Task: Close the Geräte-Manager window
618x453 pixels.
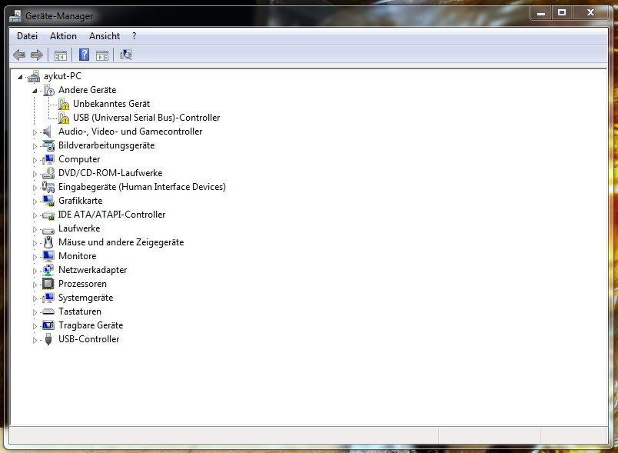Action: (x=590, y=13)
